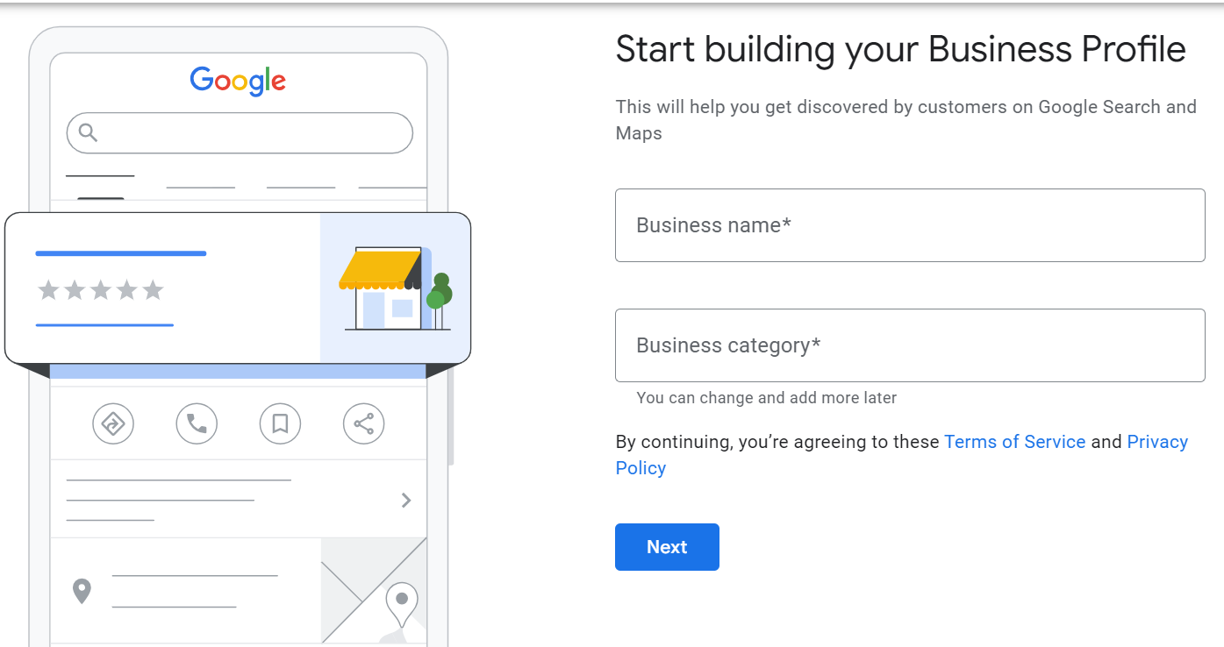
Task: Click the 'This will help you get discovered' description
Action: tap(906, 120)
